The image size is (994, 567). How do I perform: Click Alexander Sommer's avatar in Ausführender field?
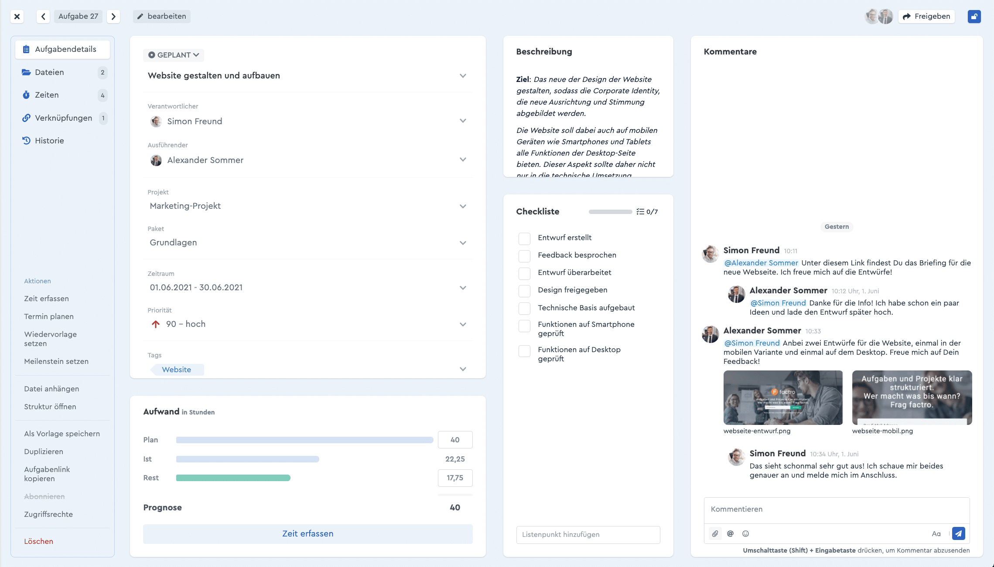[x=156, y=160]
